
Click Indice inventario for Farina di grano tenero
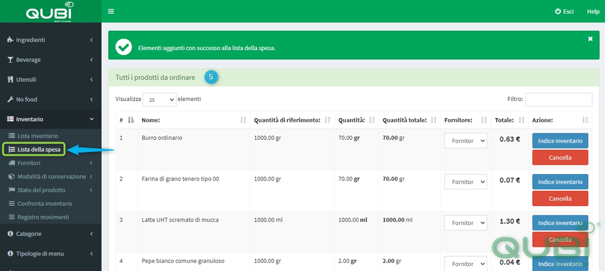(560, 182)
